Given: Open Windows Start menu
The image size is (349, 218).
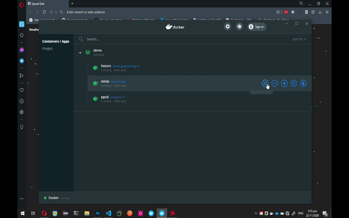Looking at the screenshot, I should click(23, 213).
